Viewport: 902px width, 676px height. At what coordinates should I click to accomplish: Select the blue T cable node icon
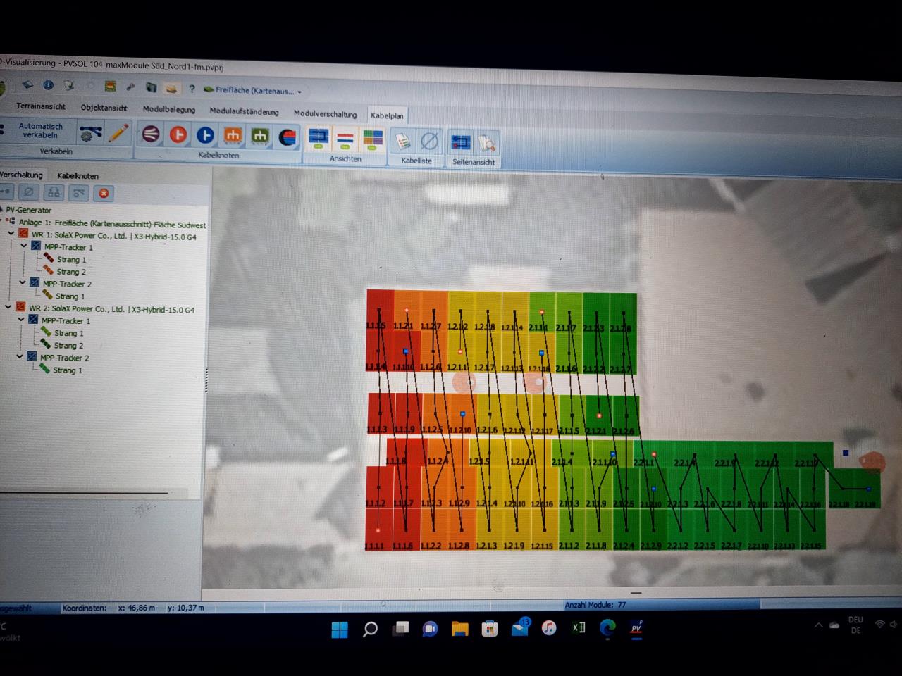(x=206, y=134)
